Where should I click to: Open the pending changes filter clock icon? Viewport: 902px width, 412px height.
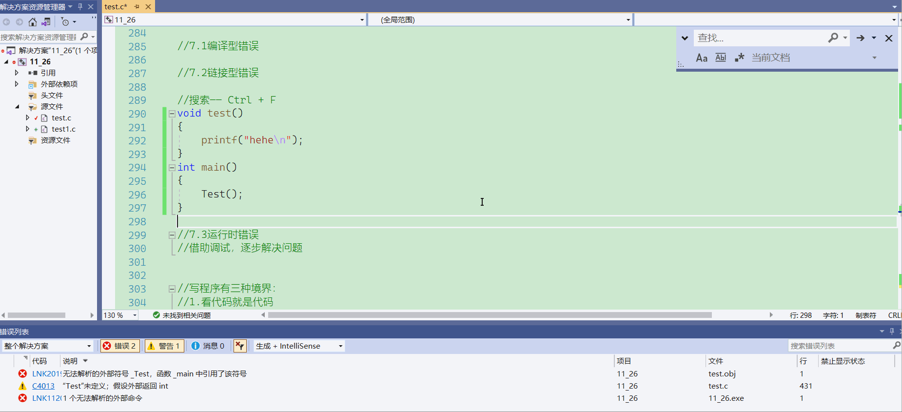pyautogui.click(x=65, y=22)
